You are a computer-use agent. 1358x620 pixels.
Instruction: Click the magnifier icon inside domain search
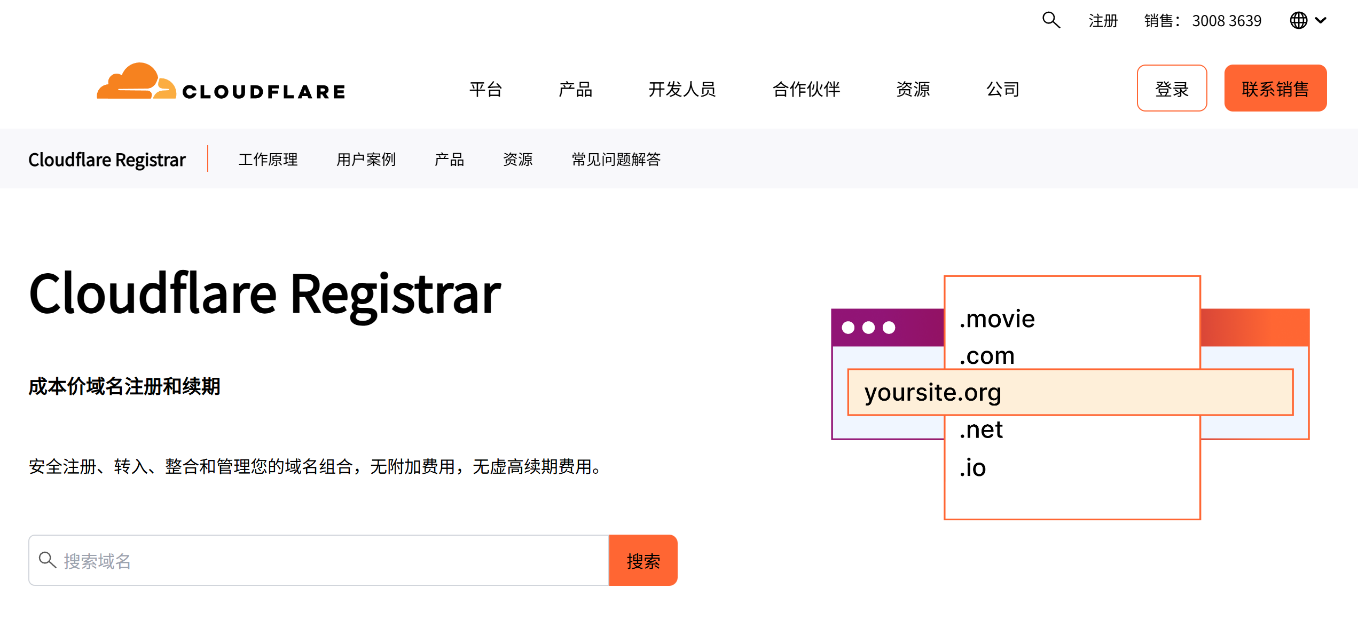pyautogui.click(x=48, y=560)
